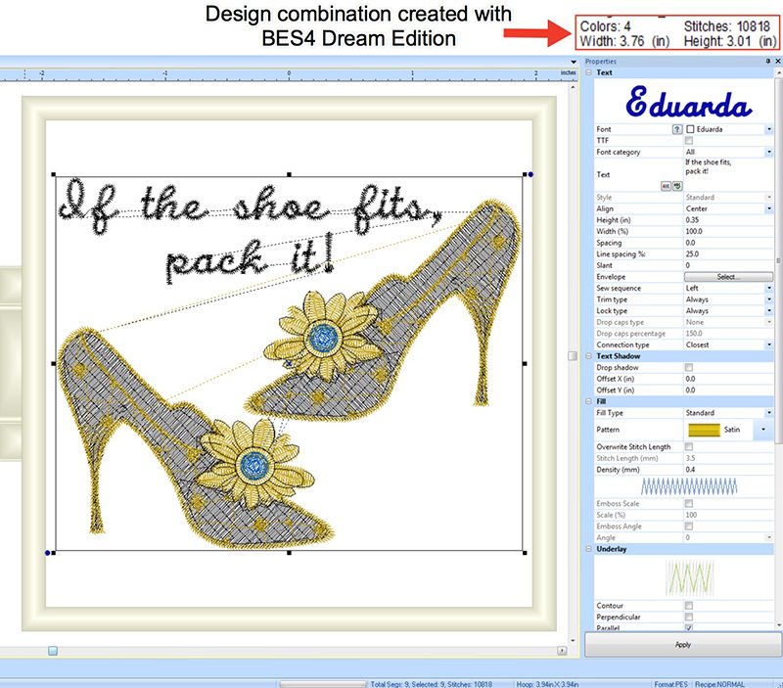Viewport: 783px width, 688px height.
Task: Click the spell check icon under Text field
Action: 676,185
